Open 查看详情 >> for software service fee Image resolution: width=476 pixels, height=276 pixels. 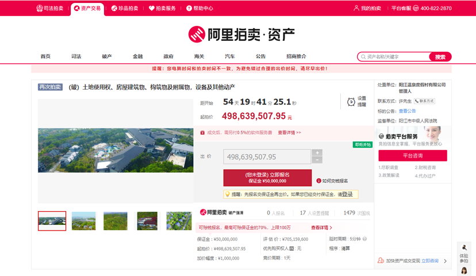289,132
